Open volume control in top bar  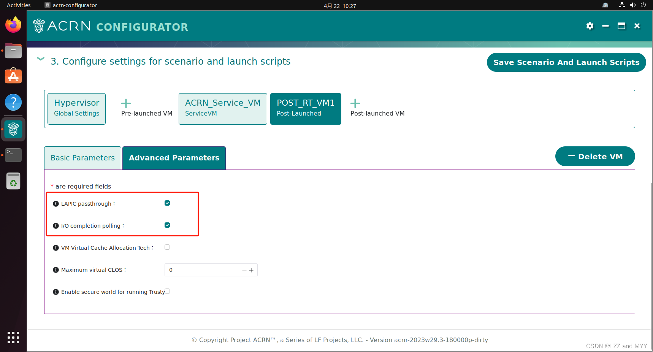632,5
